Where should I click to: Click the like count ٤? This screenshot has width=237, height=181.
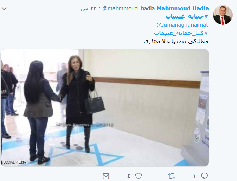click(129, 176)
